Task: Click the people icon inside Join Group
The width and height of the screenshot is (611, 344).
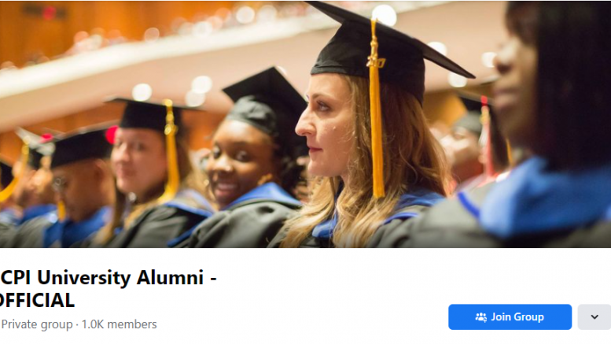Action: pyautogui.click(x=480, y=317)
